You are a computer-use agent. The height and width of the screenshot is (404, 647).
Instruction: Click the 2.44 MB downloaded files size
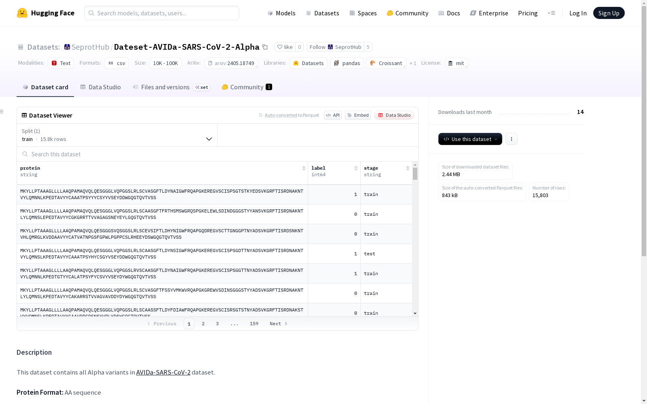[x=451, y=175]
